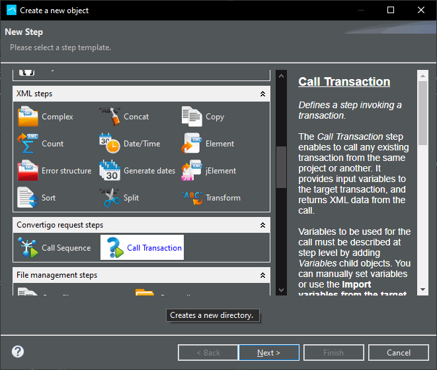Click the "jElement" step label
Viewport: 437px width, 370px height.
[221, 171]
